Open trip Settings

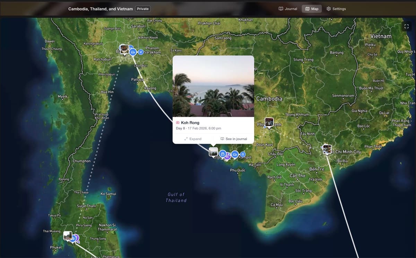(336, 9)
